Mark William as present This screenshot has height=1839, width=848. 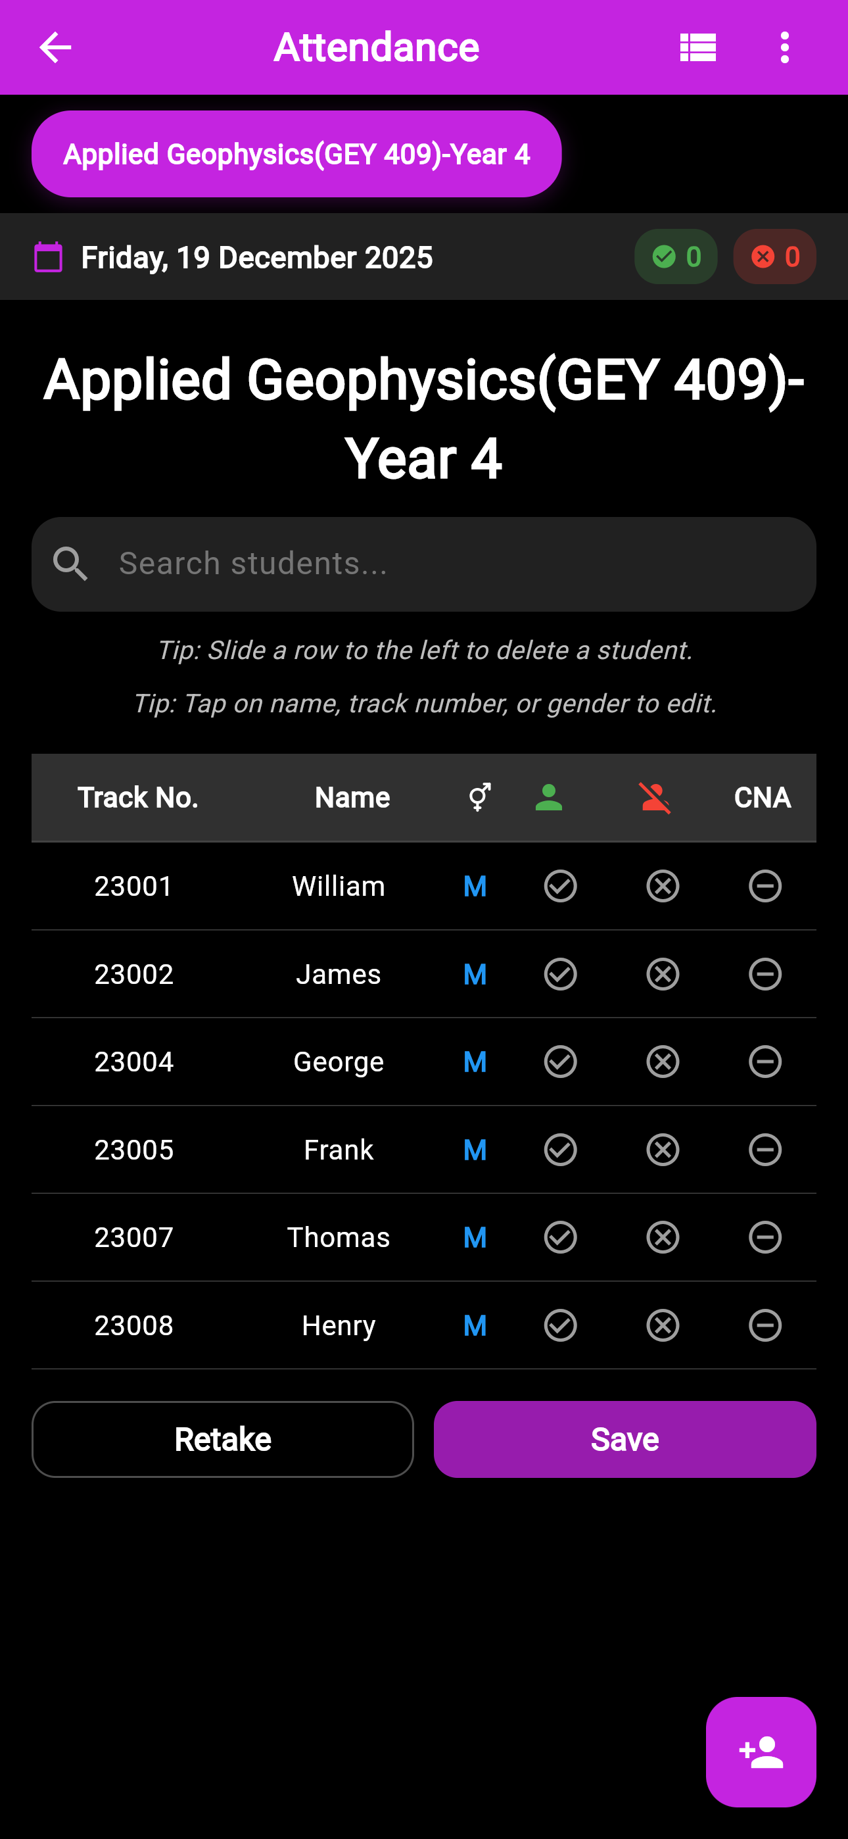coord(560,886)
